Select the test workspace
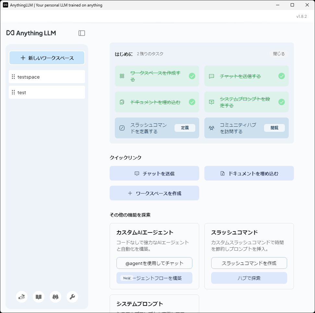 [47, 92]
